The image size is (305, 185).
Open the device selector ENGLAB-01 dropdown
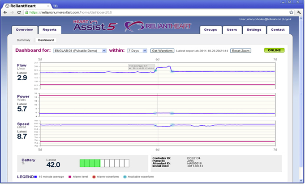[x=80, y=51]
